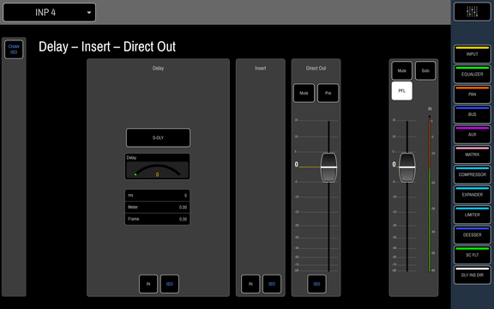Toggle ISO for the Insert section
The width and height of the screenshot is (494, 309).
point(272,284)
